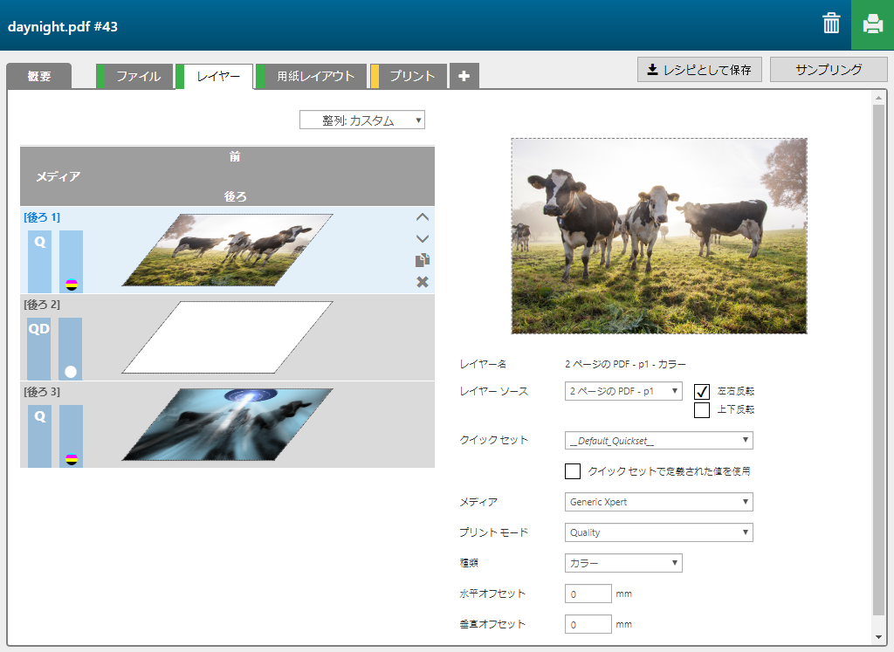Click the large cow preview image
Viewport: 894px width, 652px height.
click(659, 236)
